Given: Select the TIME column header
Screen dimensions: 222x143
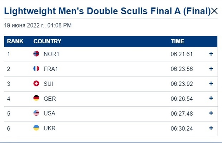Looking at the screenshot, I should coord(178,41).
